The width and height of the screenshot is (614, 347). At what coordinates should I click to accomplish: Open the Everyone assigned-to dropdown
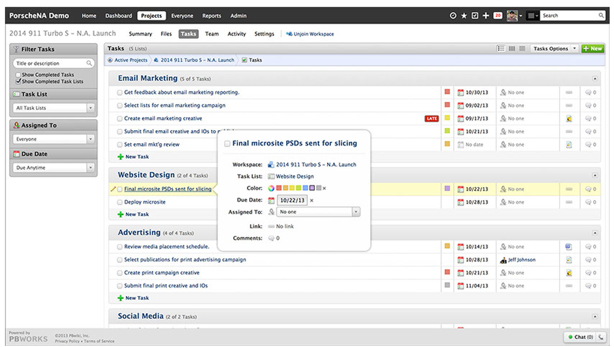53,139
